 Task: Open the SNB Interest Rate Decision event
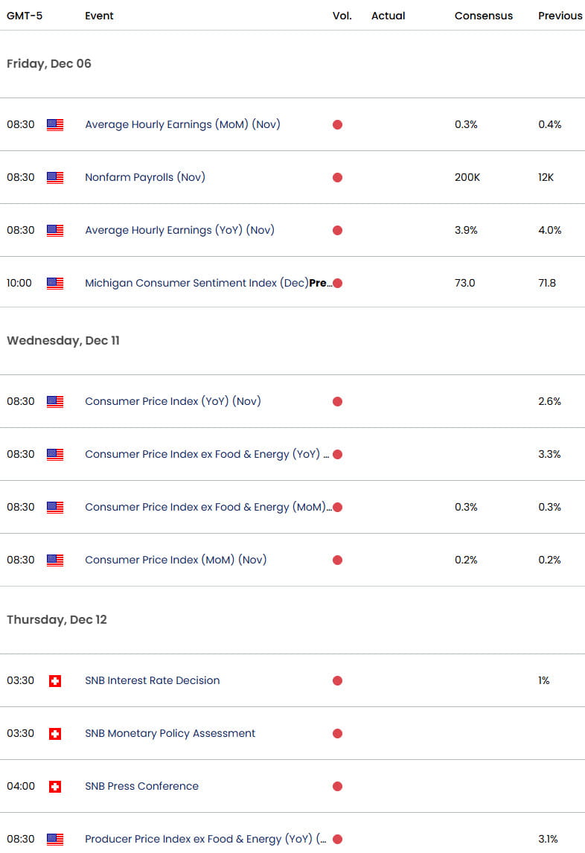[153, 681]
